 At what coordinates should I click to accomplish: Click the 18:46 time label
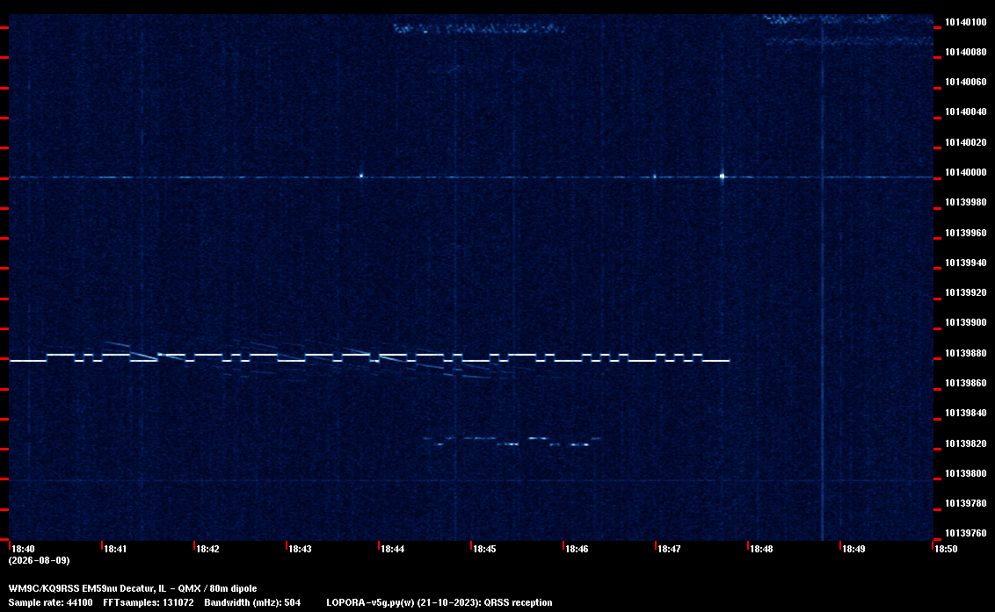click(x=577, y=549)
